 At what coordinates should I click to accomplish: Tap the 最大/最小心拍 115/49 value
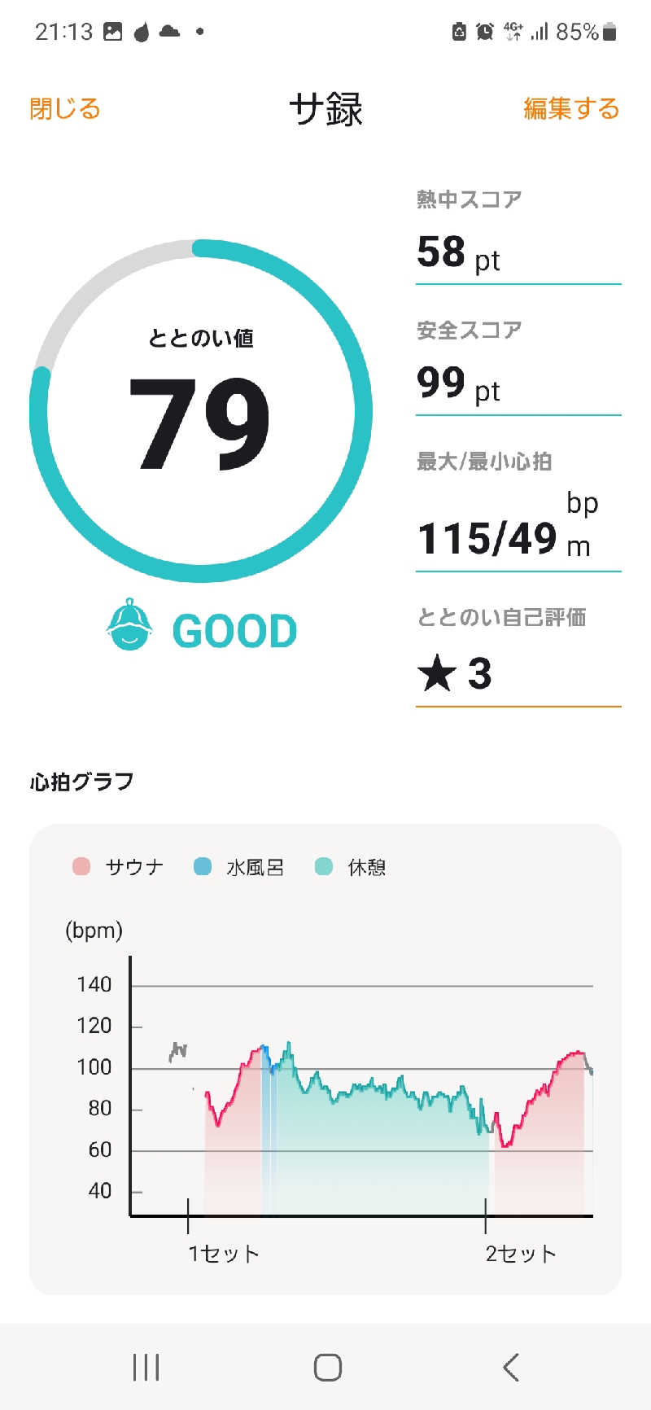click(x=487, y=538)
